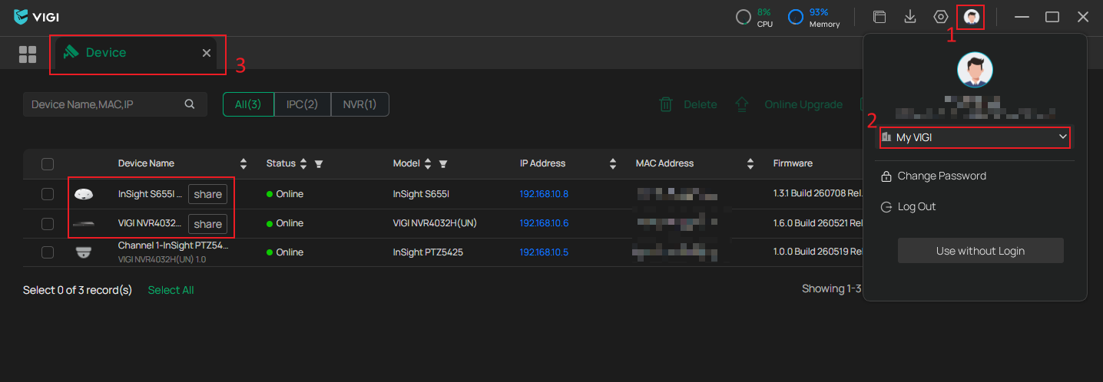
Task: Click the Log Out icon
Action: coord(886,206)
